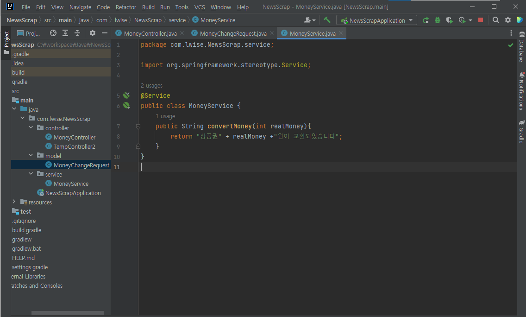Toggle the Notifications tool window
Screen dimensions: 526x317
pyautogui.click(x=521, y=91)
